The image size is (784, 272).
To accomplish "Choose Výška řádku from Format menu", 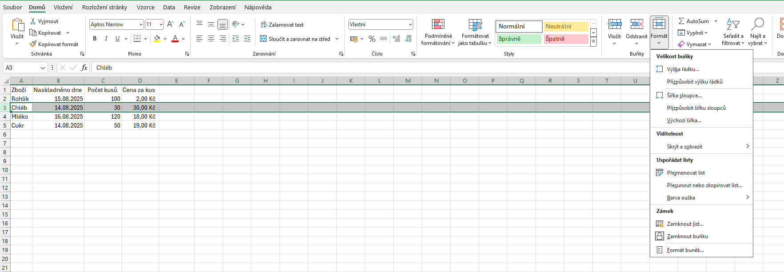I will [701, 69].
